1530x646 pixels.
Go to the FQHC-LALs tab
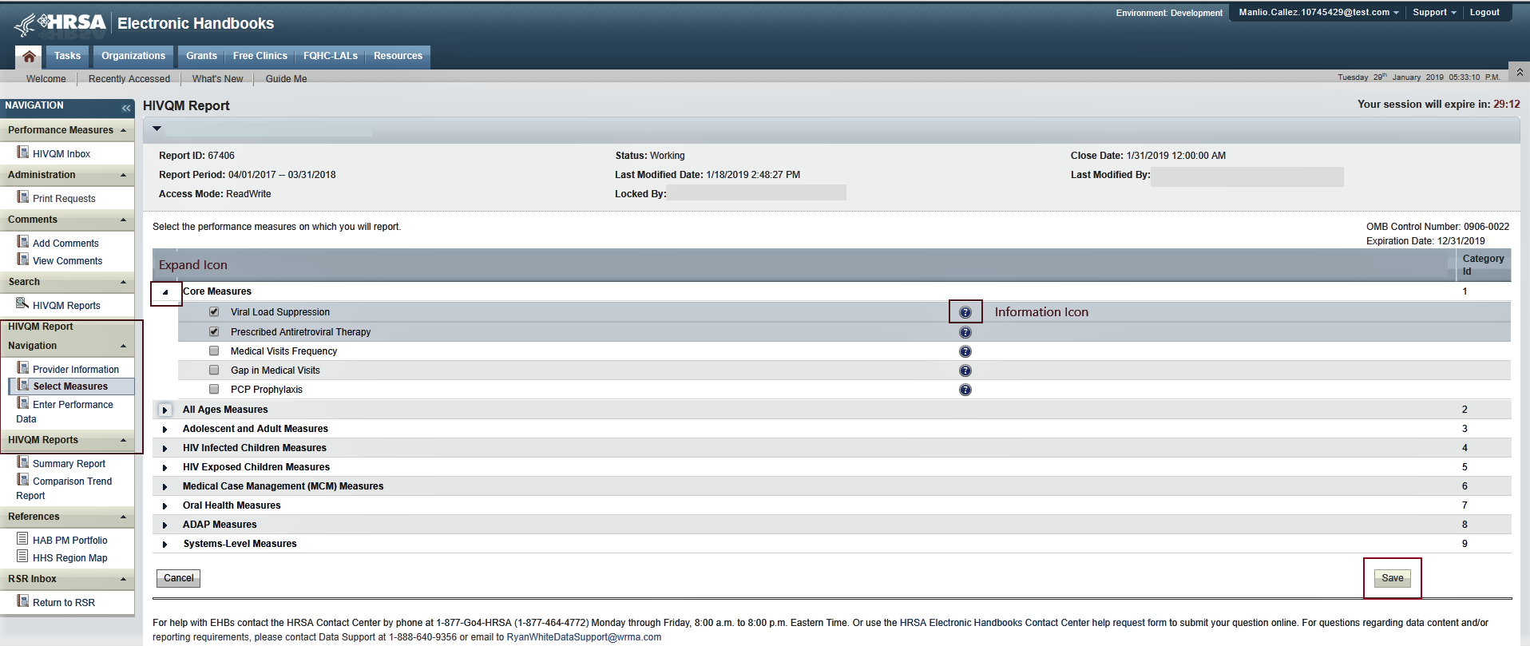click(x=331, y=56)
